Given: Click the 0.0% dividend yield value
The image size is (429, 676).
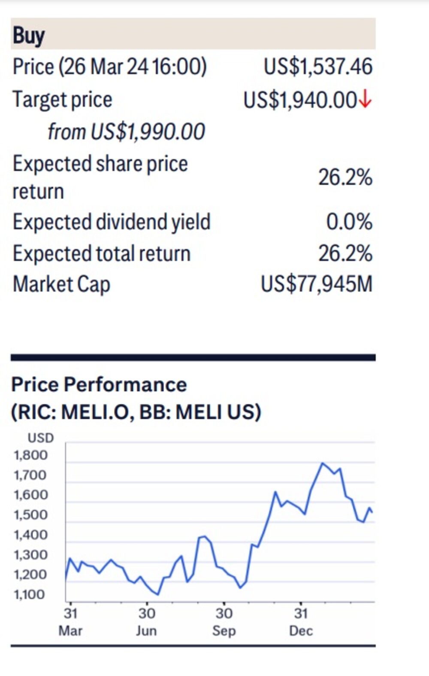Looking at the screenshot, I should [349, 222].
